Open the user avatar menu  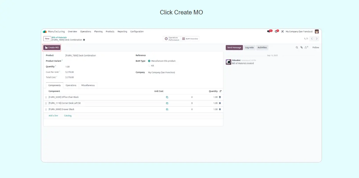click(x=317, y=31)
